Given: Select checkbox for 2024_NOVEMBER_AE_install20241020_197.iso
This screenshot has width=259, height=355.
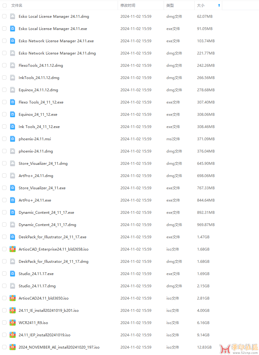Looking at the screenshot, I should [4, 347].
